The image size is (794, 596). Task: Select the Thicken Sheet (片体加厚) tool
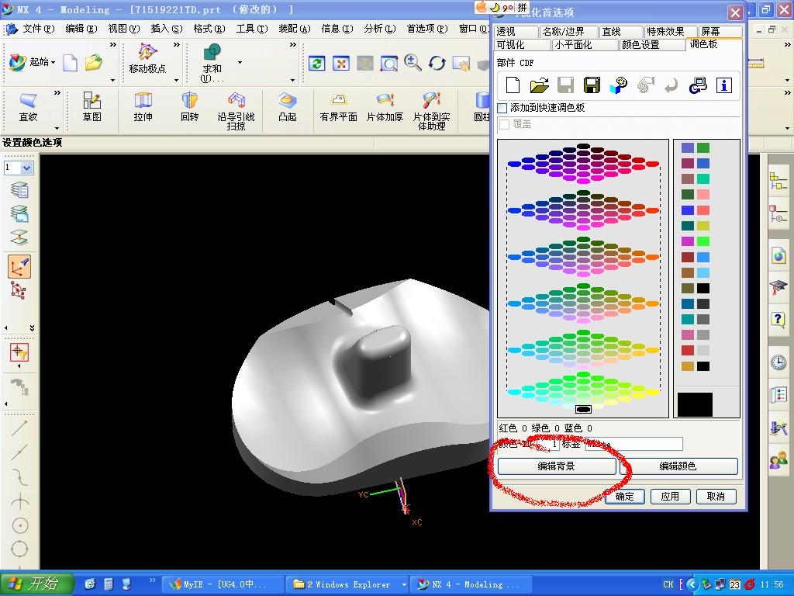(385, 107)
